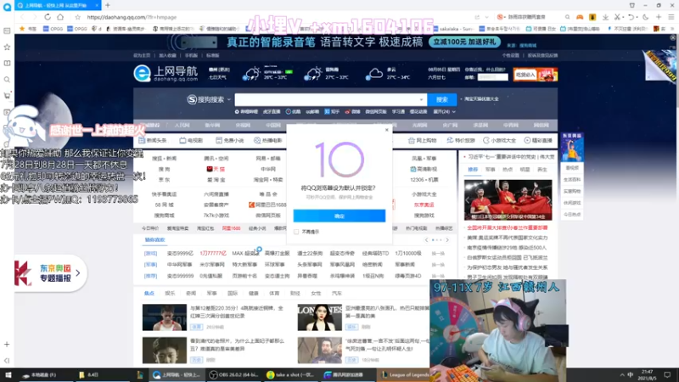Viewport: 679px width, 382px height.
Task: Bookmark this page with the star icon
Action: pos(77,17)
